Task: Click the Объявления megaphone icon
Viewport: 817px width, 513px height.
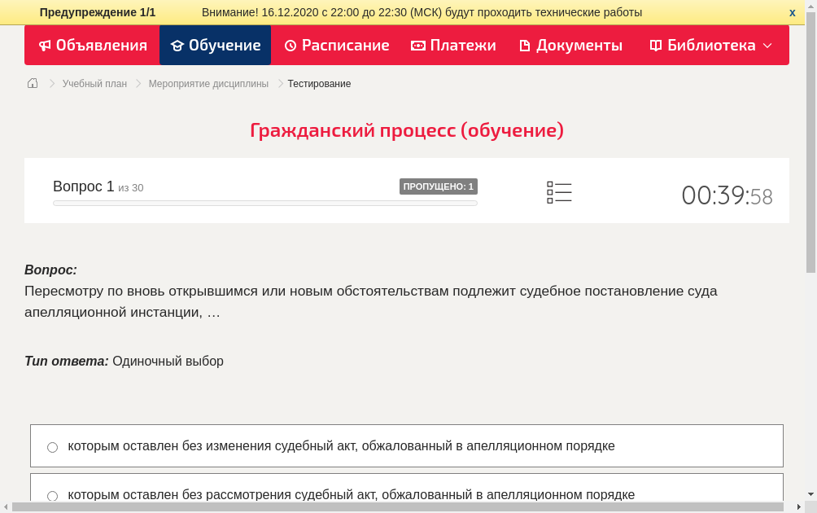Action: [44, 46]
